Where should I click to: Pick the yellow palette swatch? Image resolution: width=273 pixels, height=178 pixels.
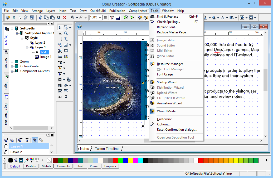click(x=131, y=160)
